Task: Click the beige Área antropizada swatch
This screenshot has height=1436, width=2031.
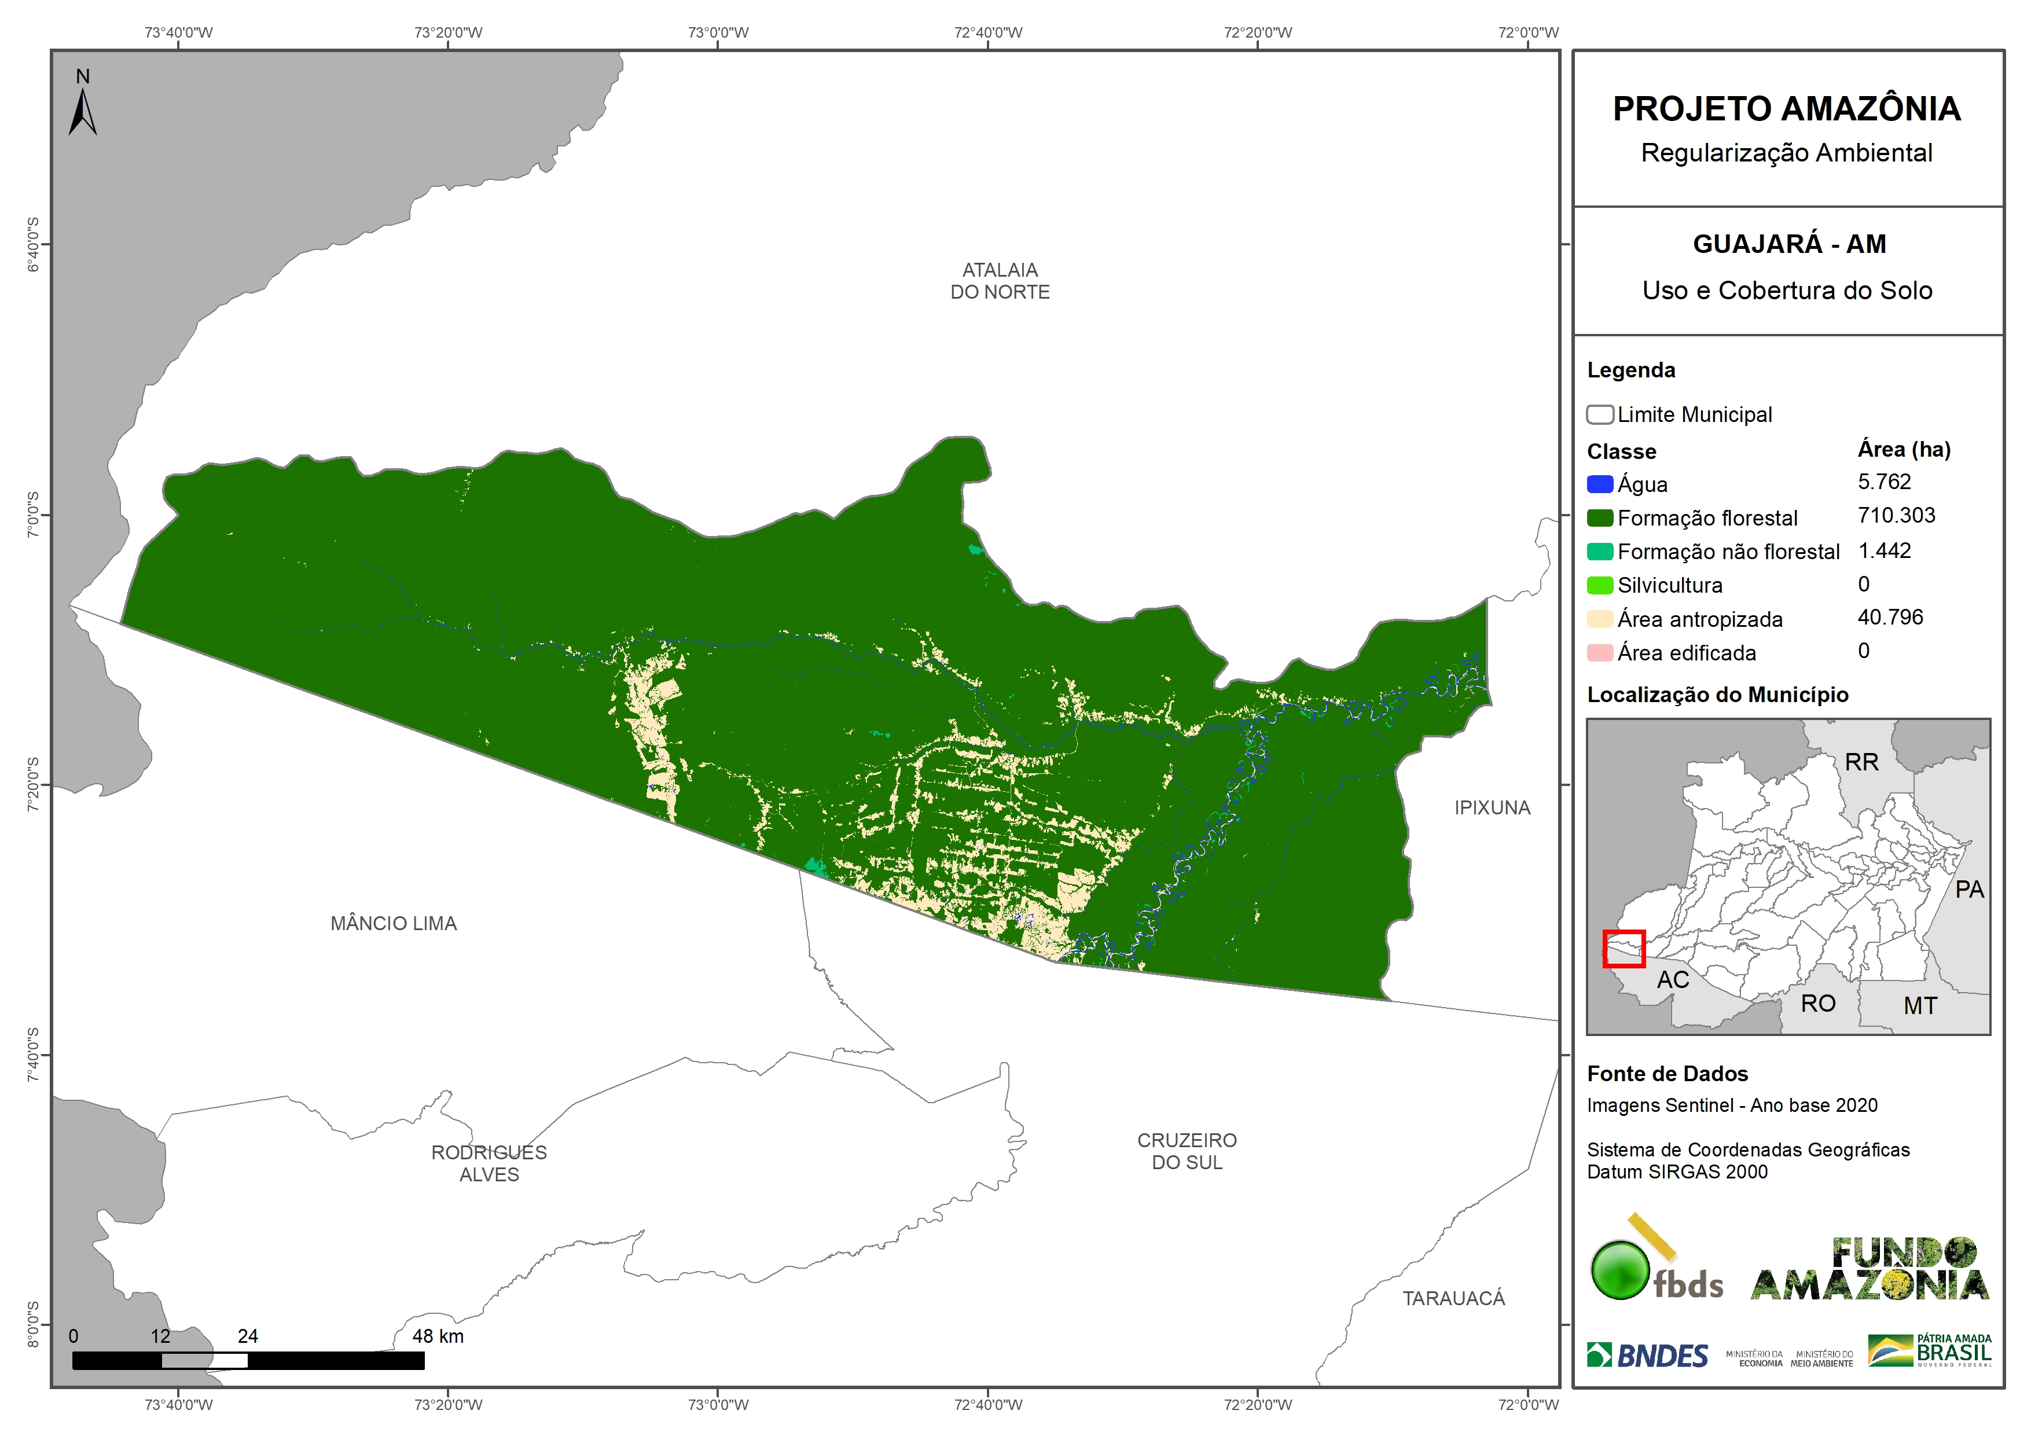Action: [1599, 619]
